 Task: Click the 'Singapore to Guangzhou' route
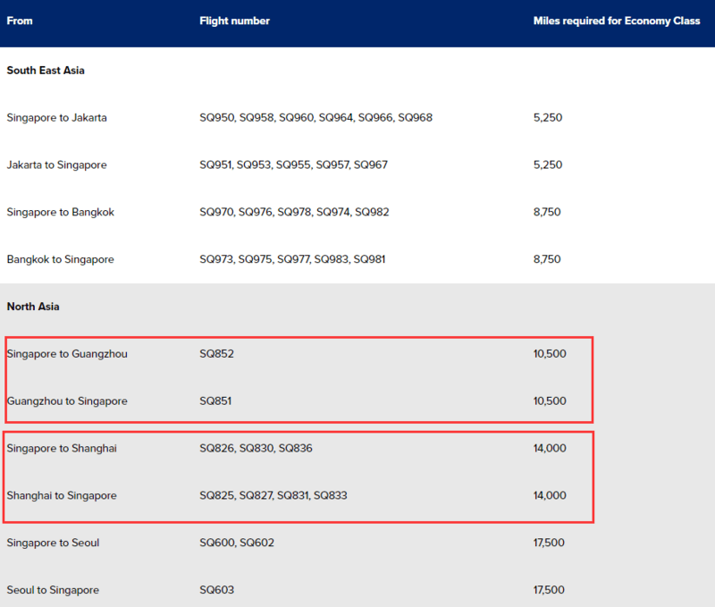67,354
